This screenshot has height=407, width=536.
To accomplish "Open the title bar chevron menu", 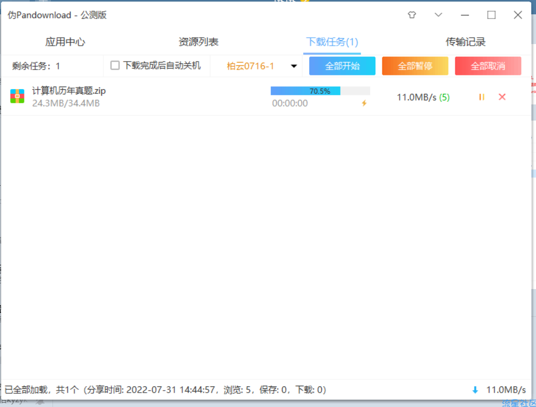I will click(438, 15).
